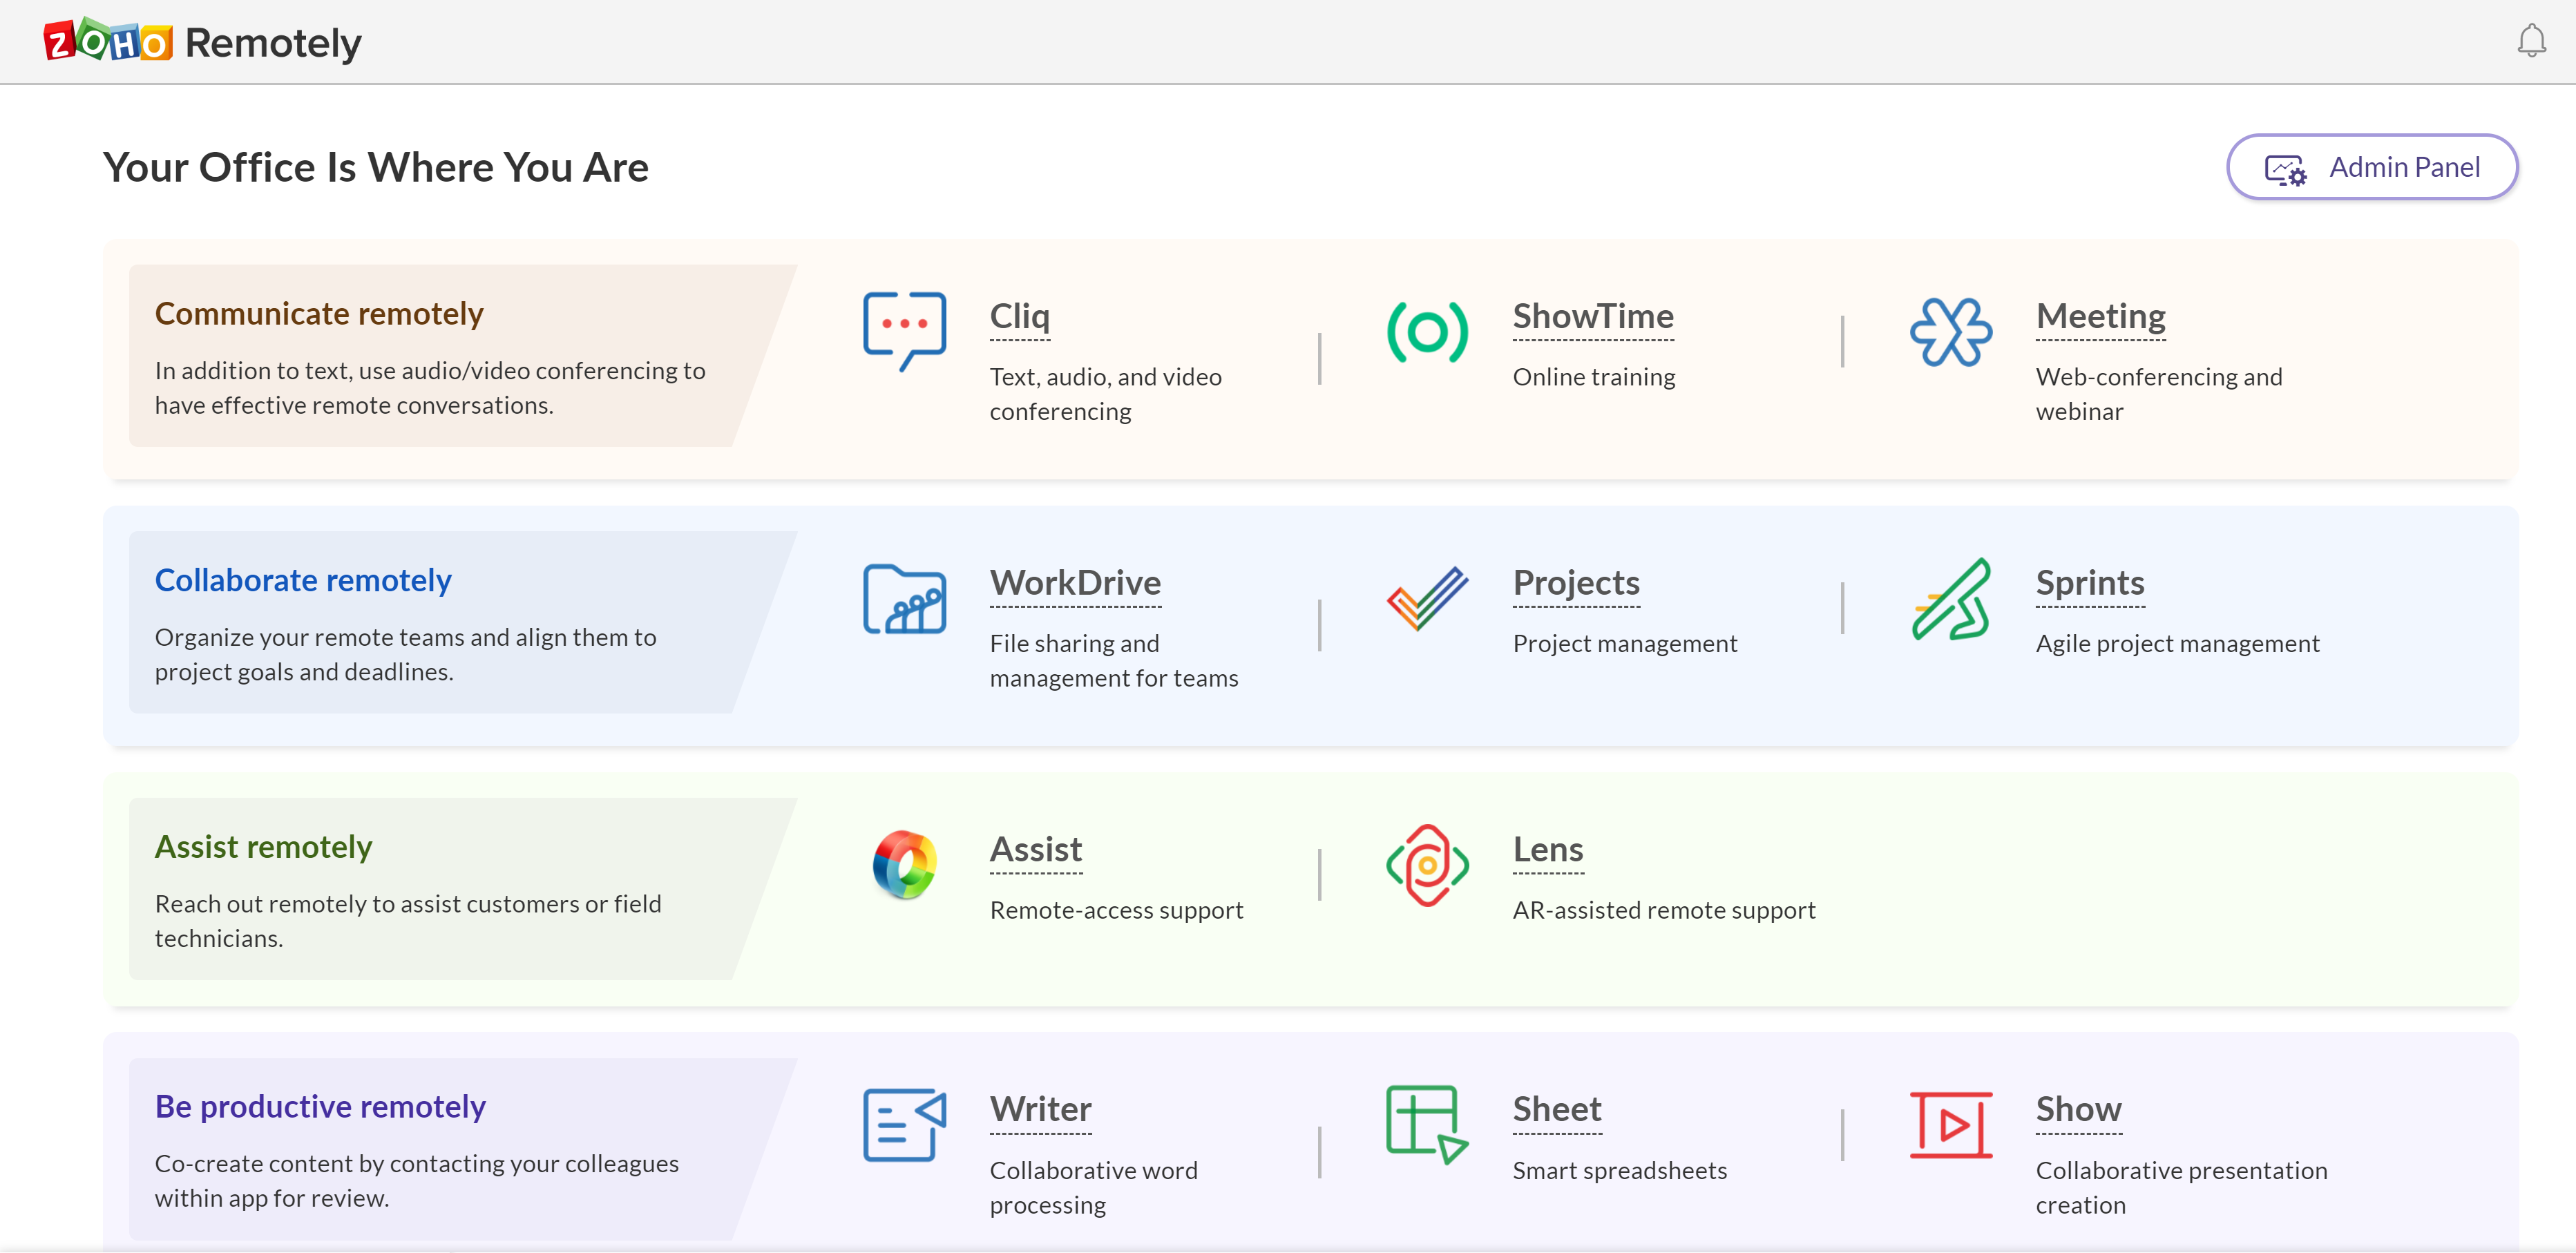Click the Writer document icon

[904, 1125]
